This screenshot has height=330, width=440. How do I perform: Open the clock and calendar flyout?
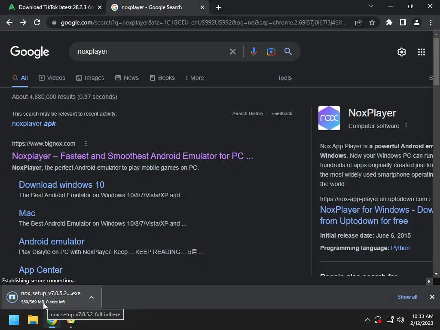(x=422, y=320)
